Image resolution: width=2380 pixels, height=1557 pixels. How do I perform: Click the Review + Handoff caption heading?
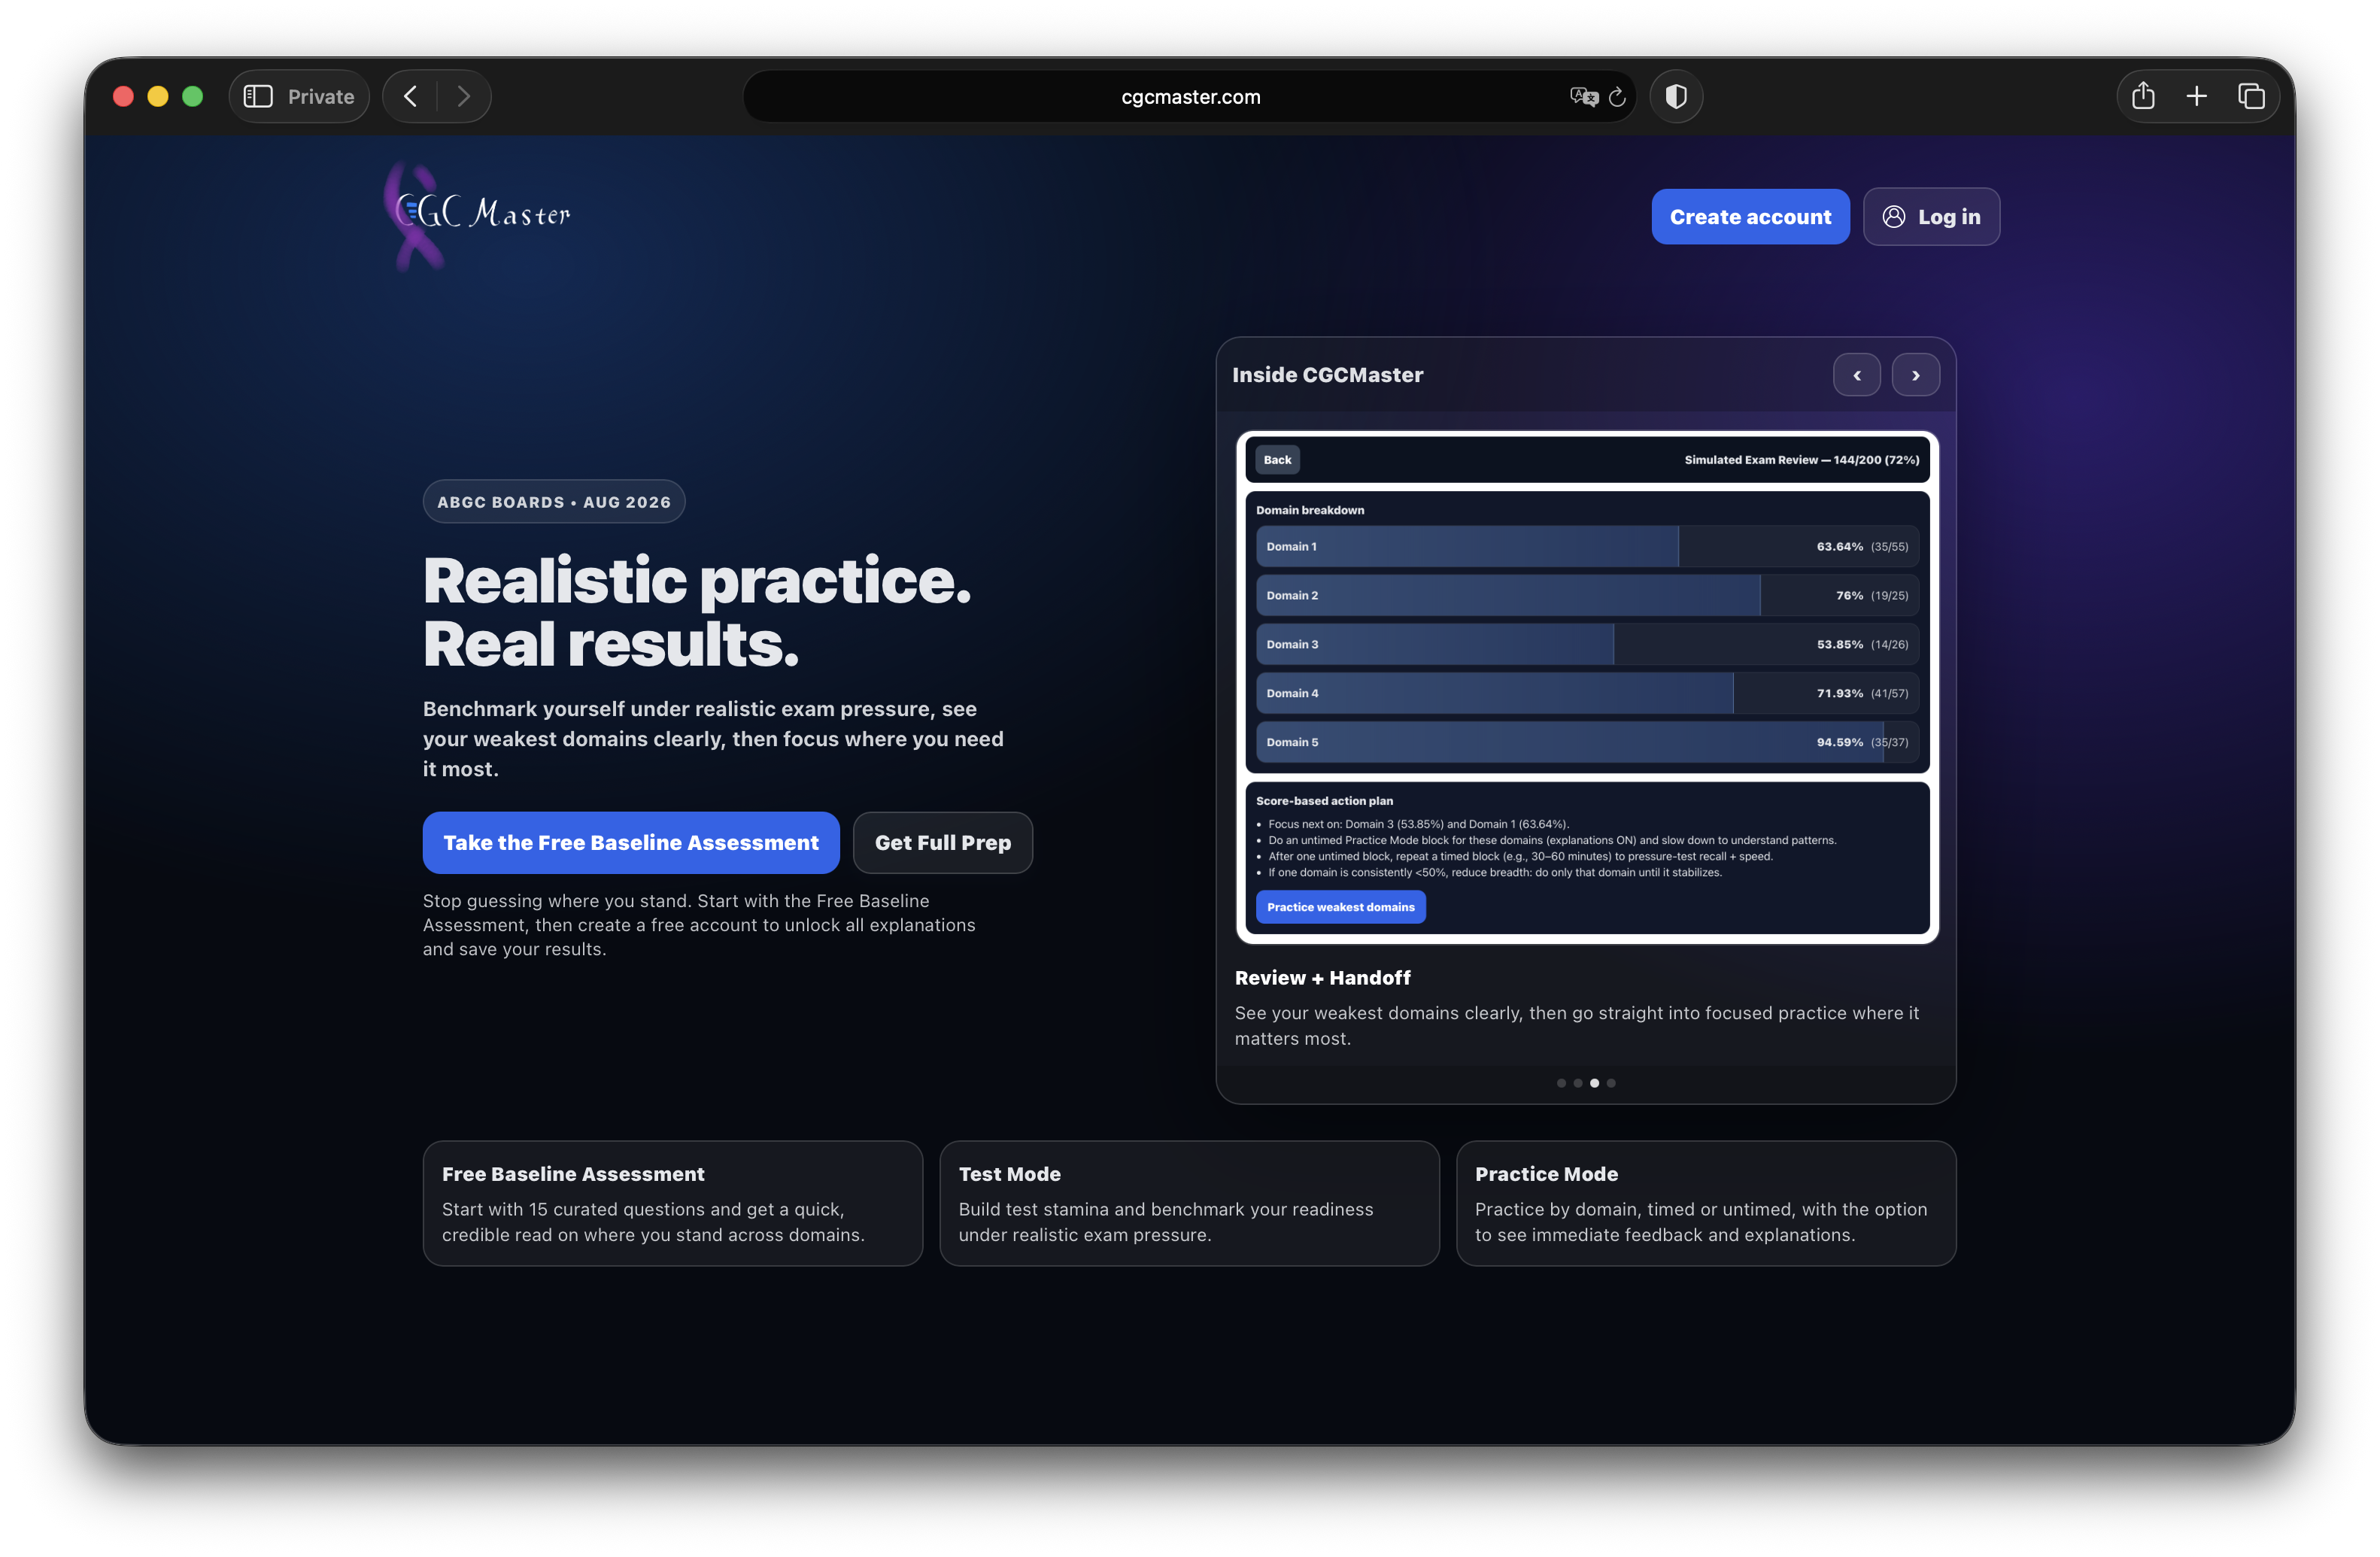coord(1322,978)
